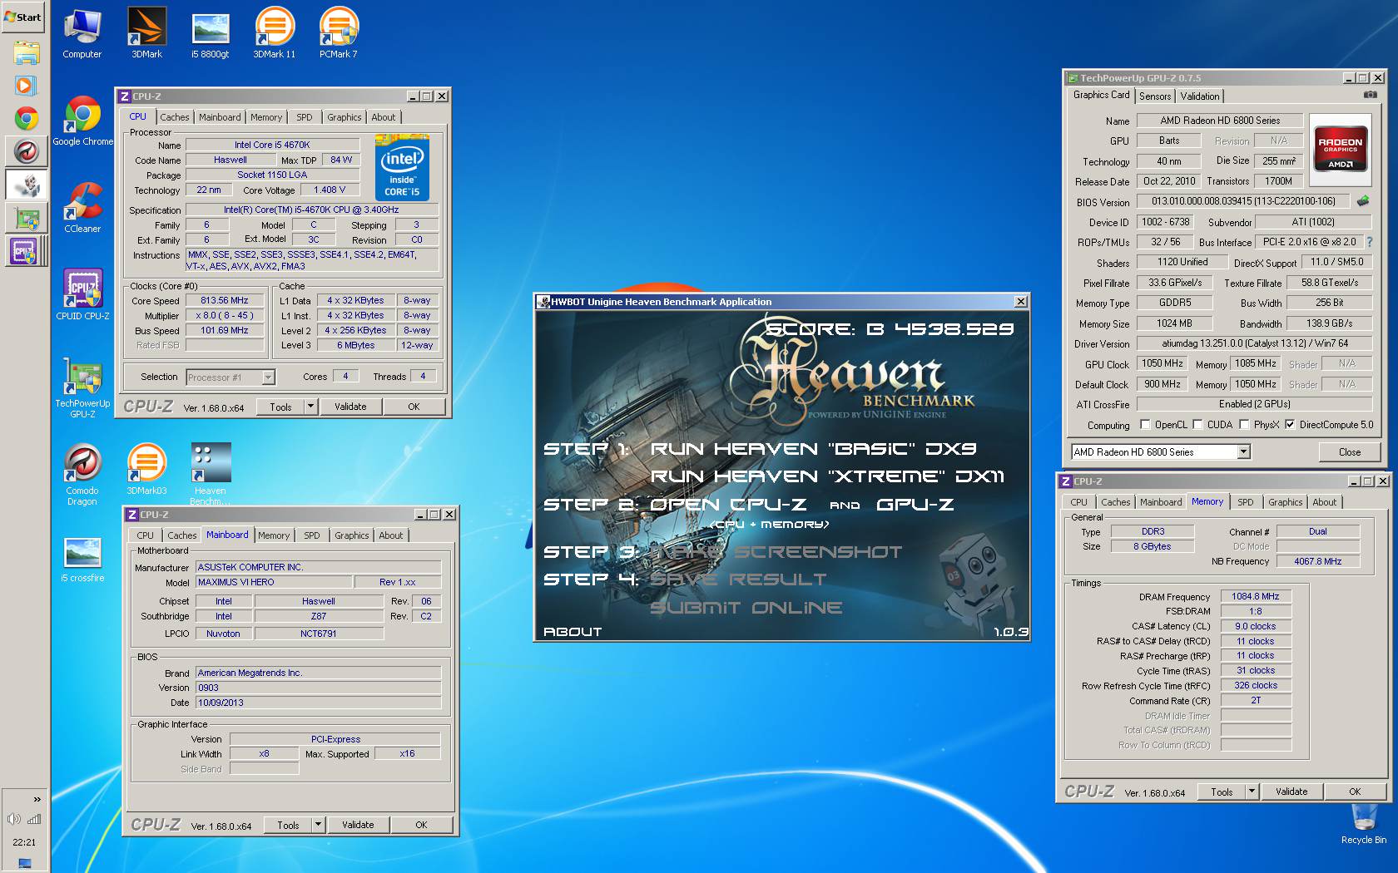Launch 3DMark from the desktop

tap(146, 34)
